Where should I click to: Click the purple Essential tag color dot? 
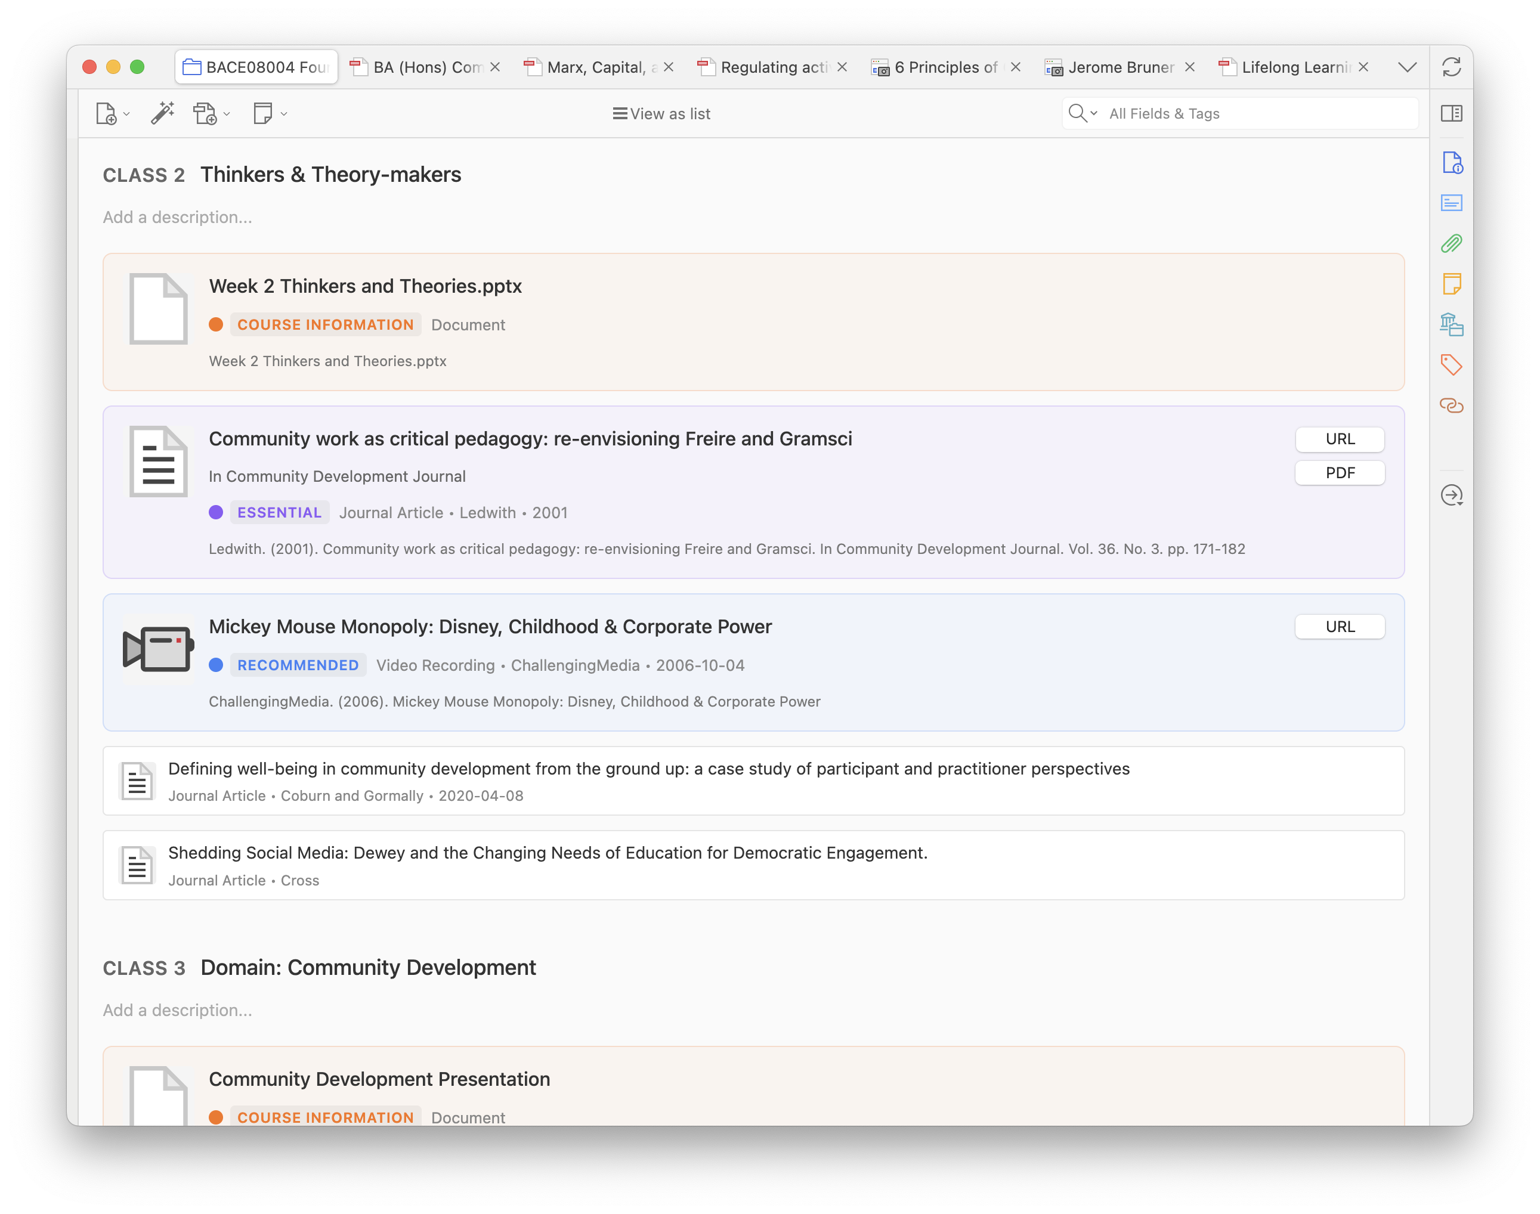(216, 512)
